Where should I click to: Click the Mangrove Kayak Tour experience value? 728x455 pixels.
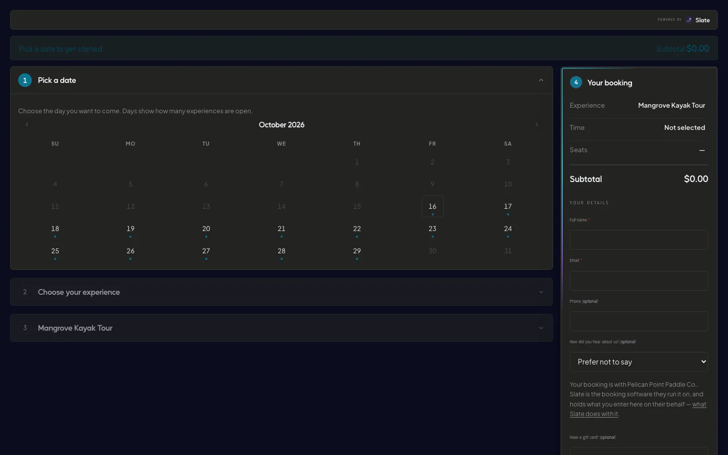(671, 106)
